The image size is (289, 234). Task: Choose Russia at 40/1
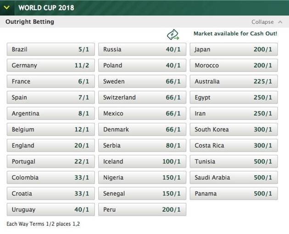pyautogui.click(x=142, y=50)
